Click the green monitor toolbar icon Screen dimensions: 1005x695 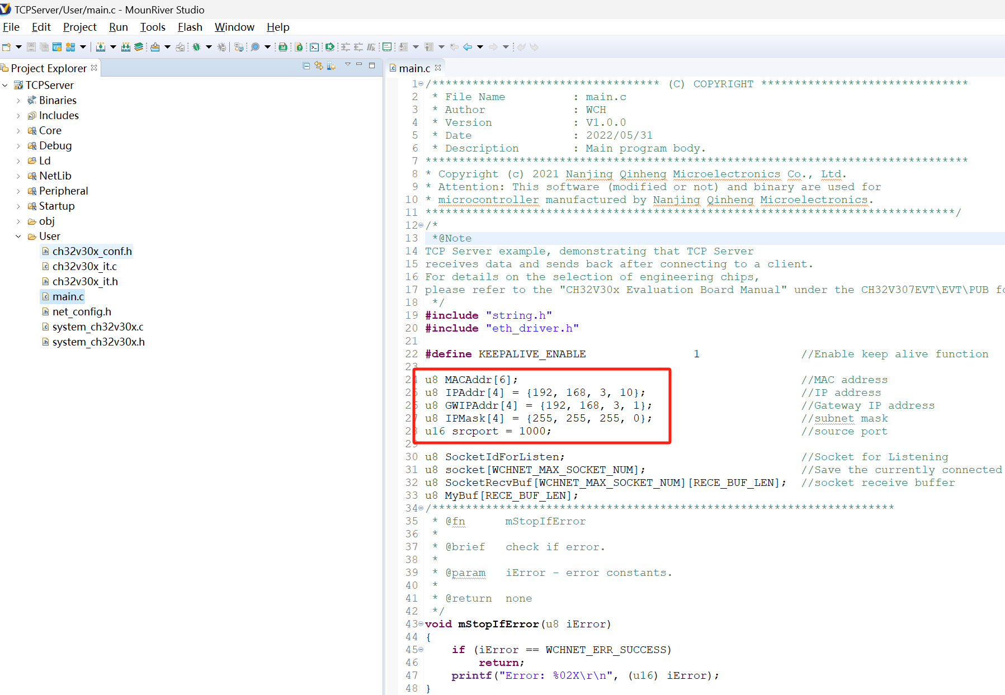pyautogui.click(x=387, y=47)
